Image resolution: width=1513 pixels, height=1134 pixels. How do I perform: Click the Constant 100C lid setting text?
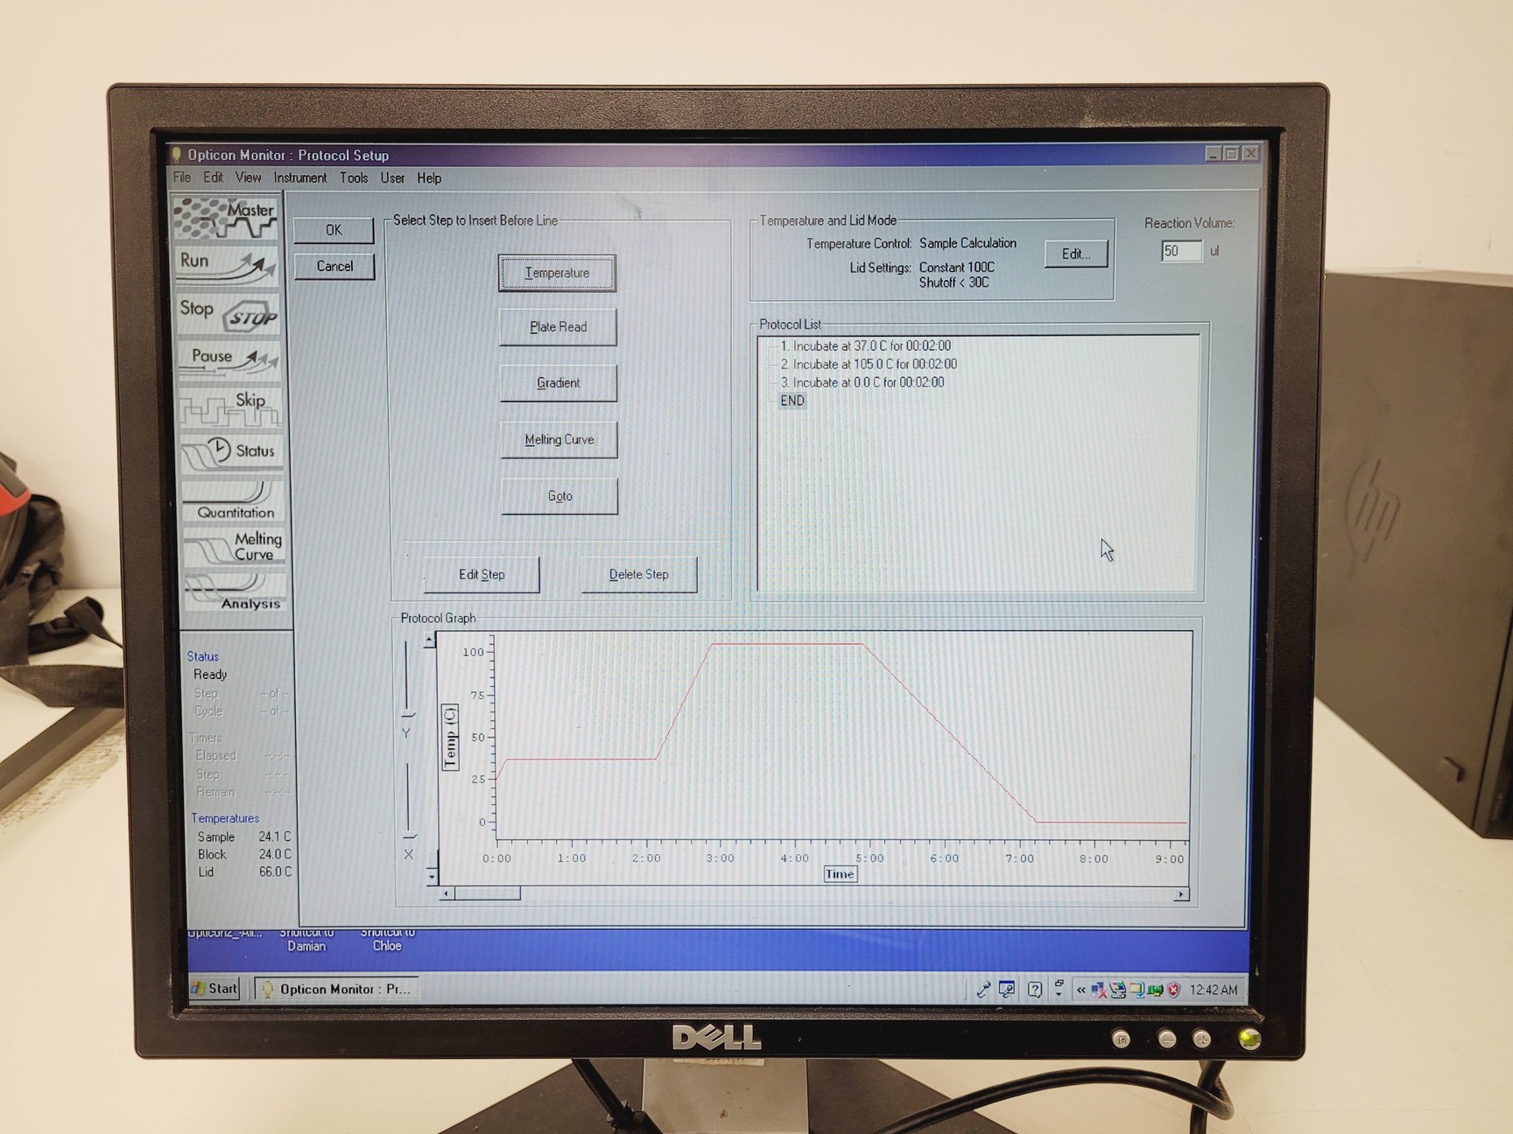point(957,268)
